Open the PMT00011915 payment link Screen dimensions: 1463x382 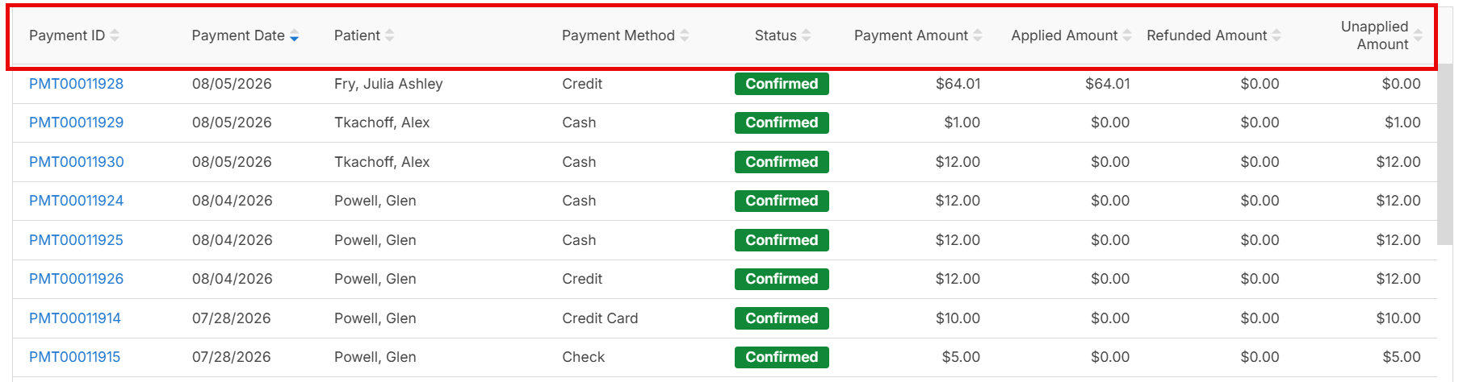click(75, 357)
